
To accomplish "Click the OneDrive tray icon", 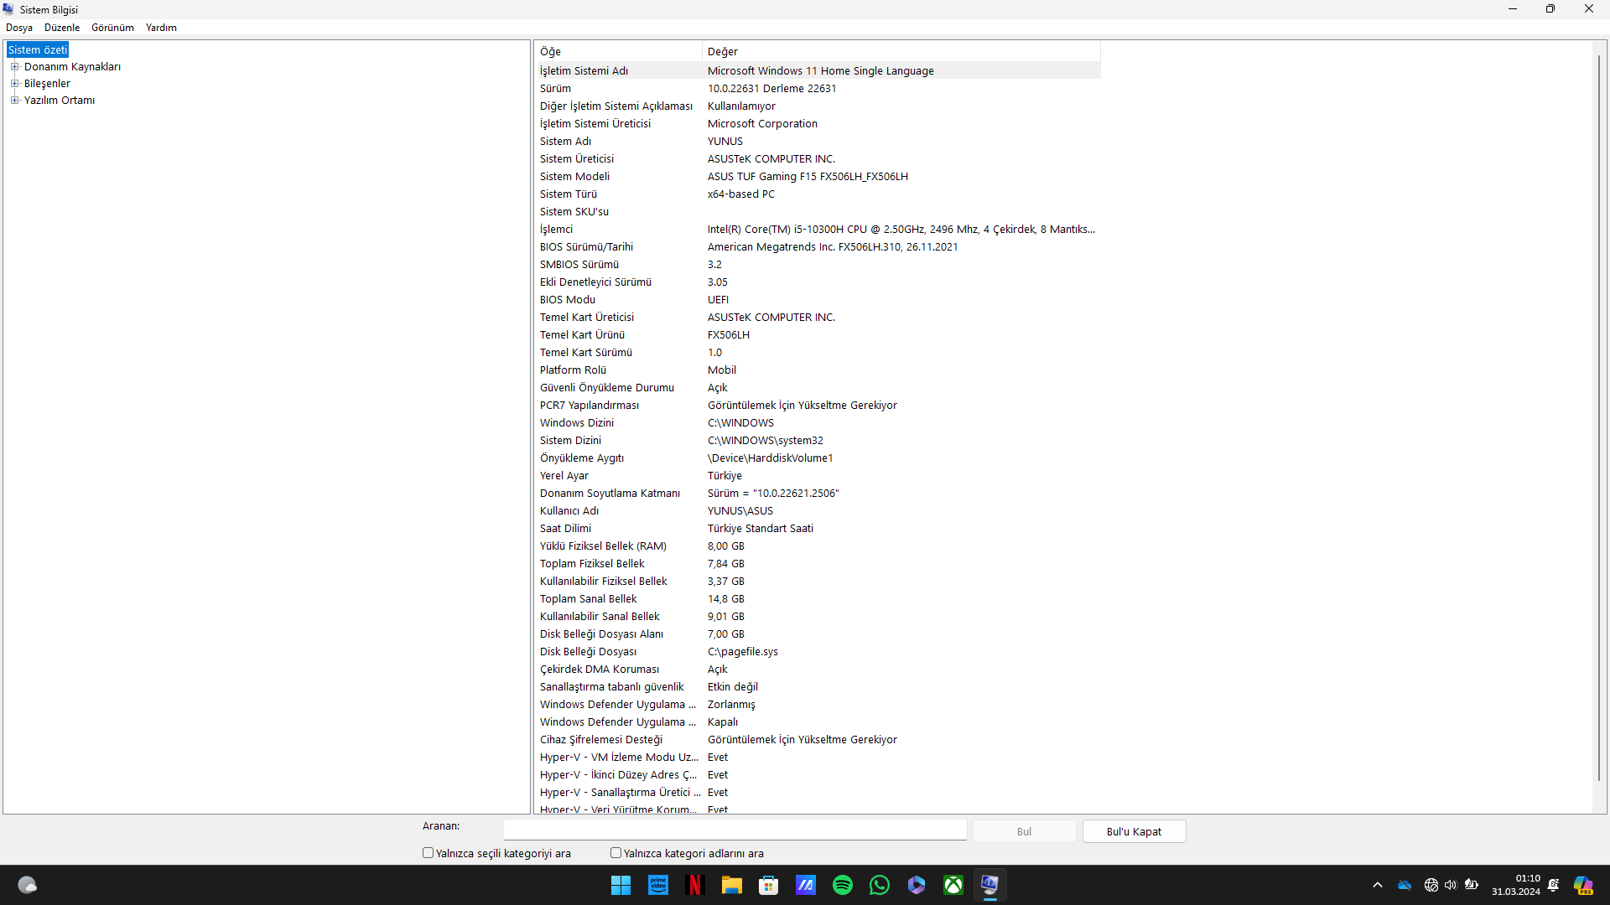I will [1405, 885].
